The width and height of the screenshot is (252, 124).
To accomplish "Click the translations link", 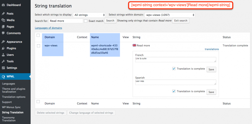I will (212, 49).
